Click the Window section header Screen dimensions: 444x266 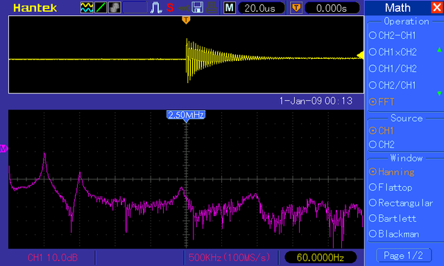pyautogui.click(x=407, y=158)
